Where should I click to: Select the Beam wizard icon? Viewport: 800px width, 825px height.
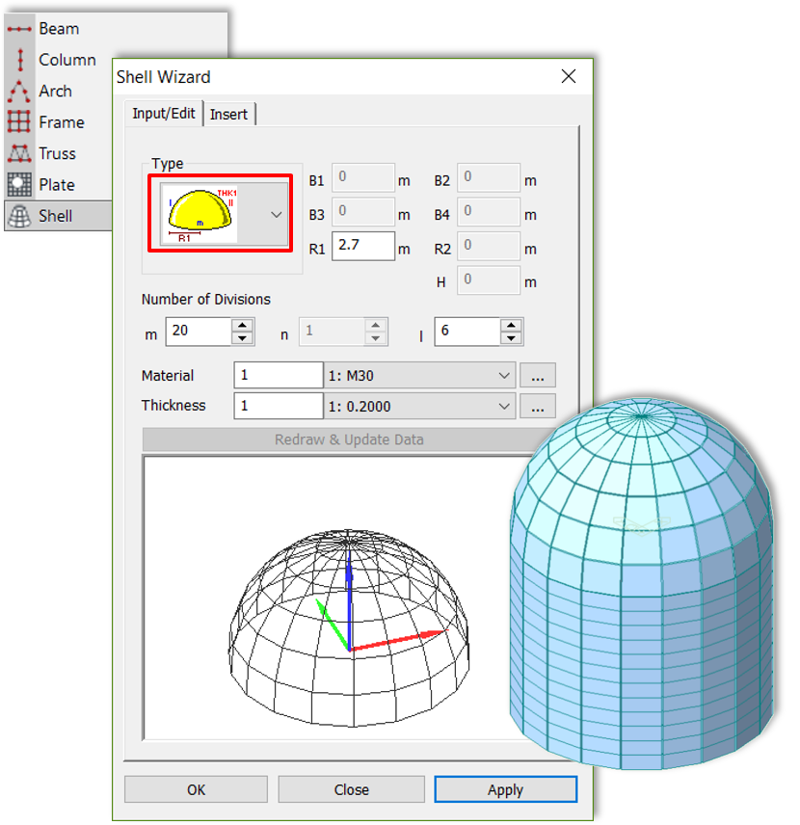tap(19, 29)
